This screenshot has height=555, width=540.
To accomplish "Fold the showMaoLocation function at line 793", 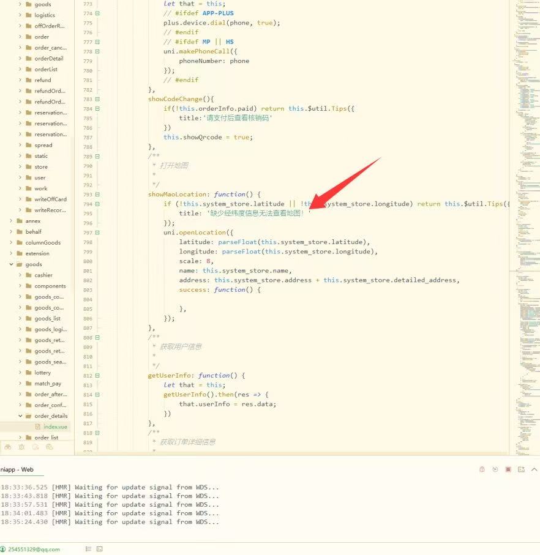I will pyautogui.click(x=97, y=195).
